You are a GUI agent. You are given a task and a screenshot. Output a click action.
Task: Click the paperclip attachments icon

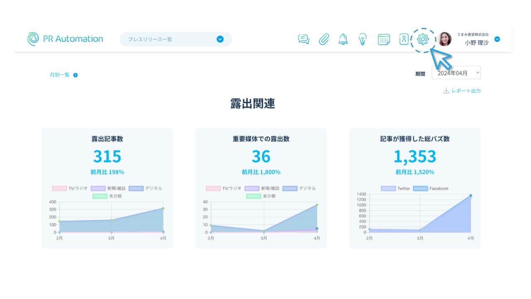[324, 39]
